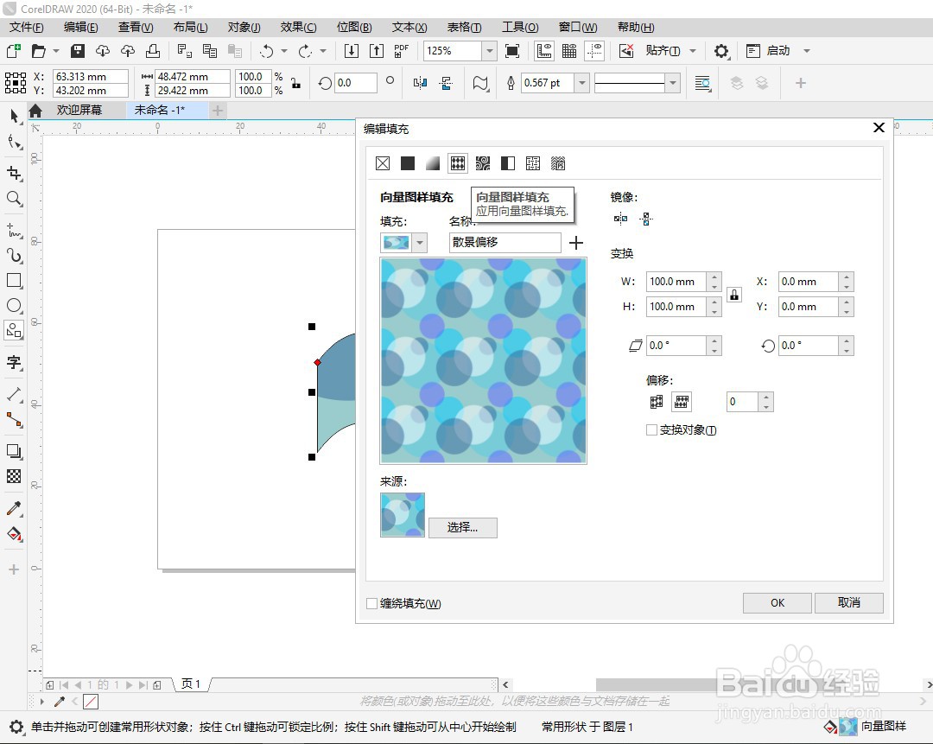Expand the Open file dropdown arrow
This screenshot has height=744, width=933.
(x=56, y=51)
